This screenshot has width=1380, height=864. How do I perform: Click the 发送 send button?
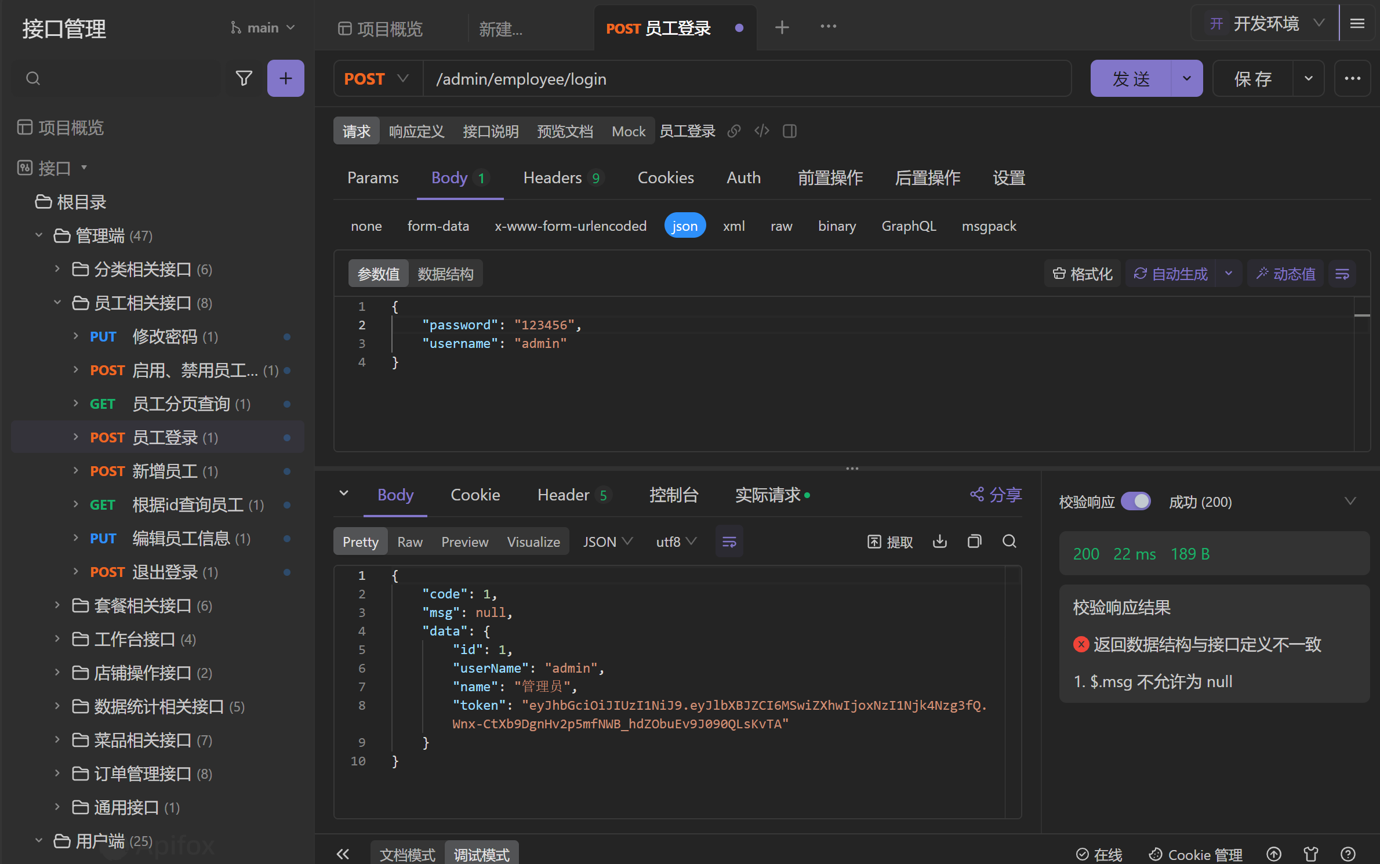click(x=1131, y=79)
